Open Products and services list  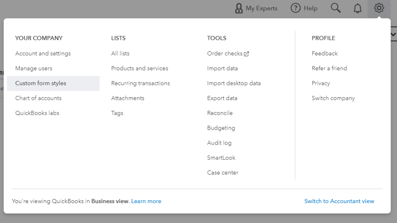point(140,68)
